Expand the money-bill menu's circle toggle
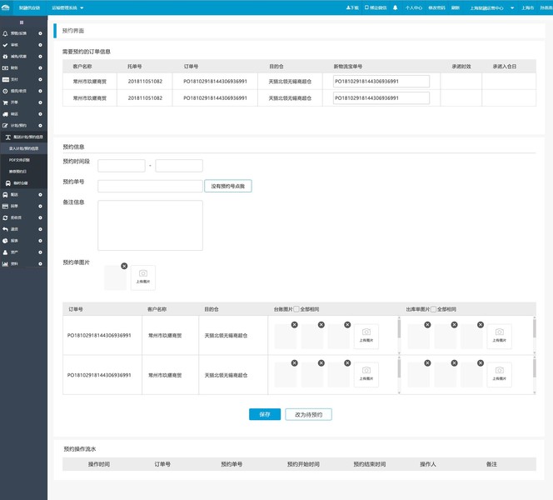Screen dimensions: 553x500 (x=40, y=68)
